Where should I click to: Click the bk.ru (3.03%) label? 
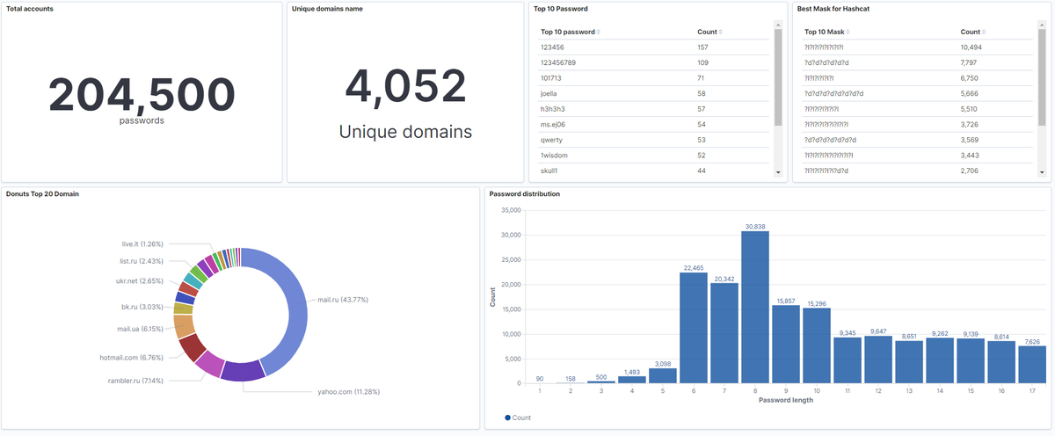(x=142, y=307)
